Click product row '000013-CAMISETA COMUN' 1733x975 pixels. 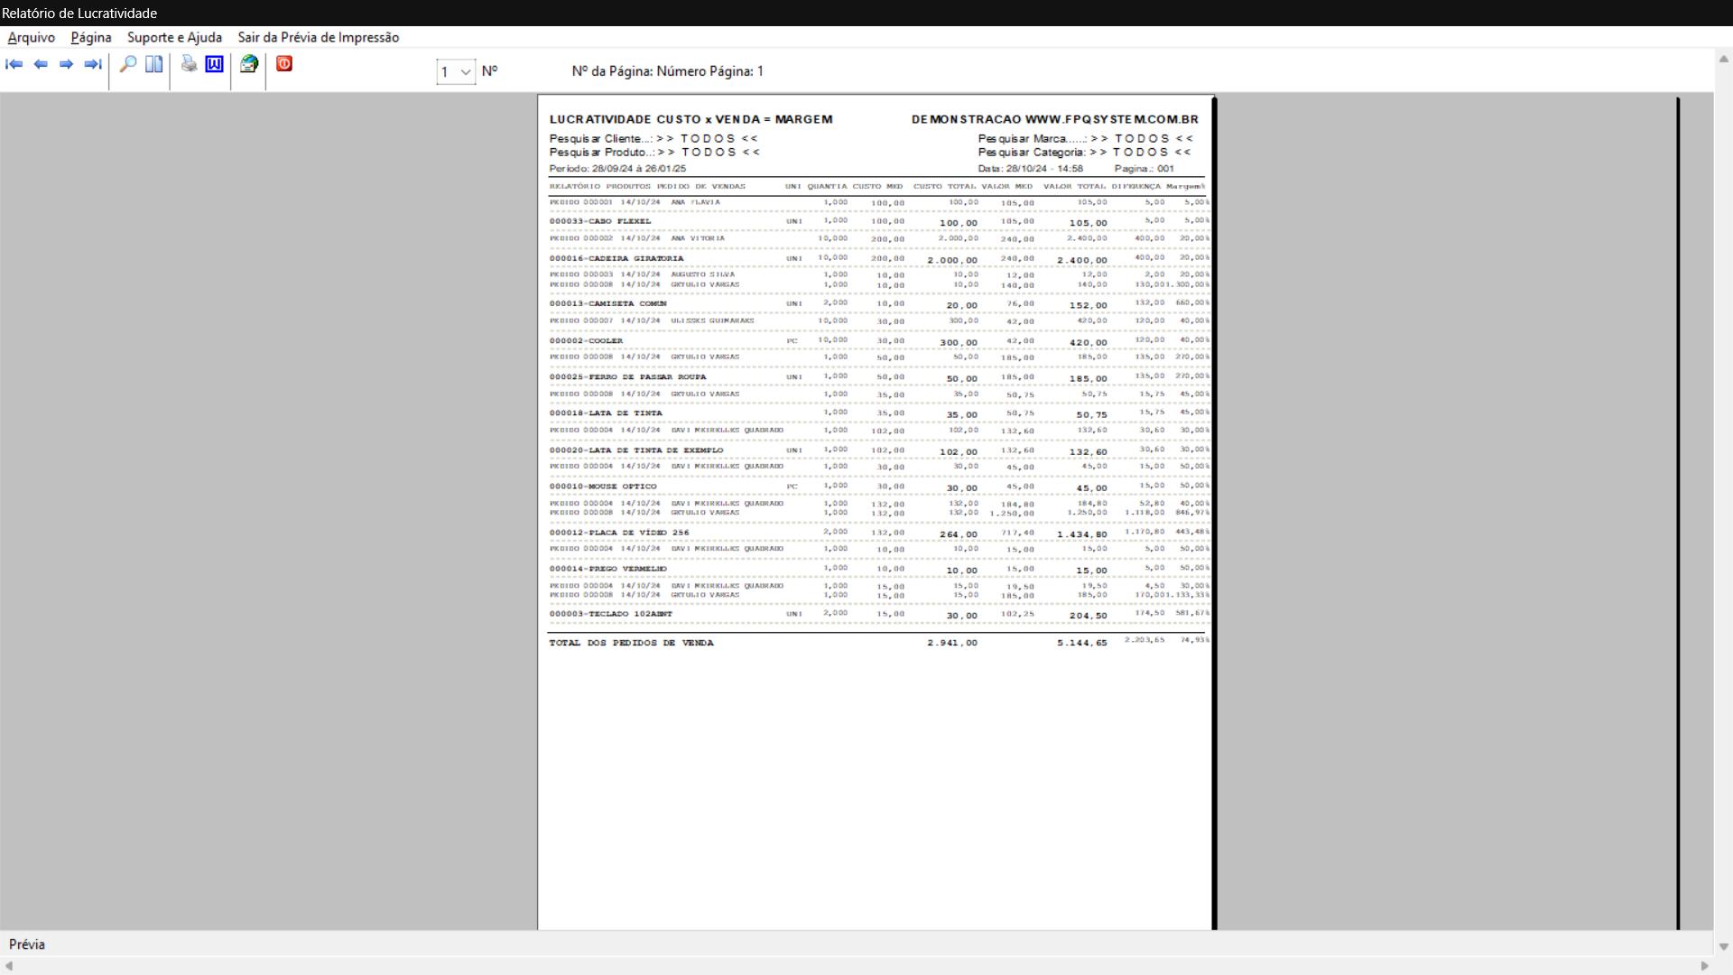(879, 304)
